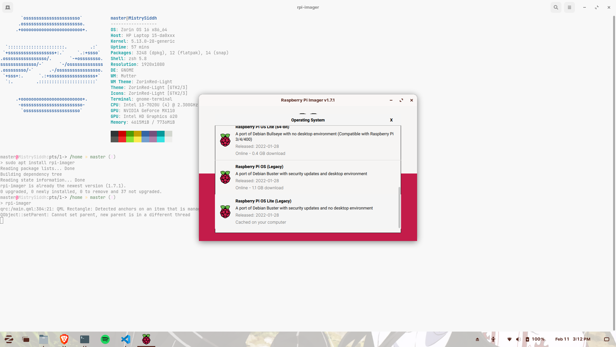Click the eject removable drive tray icon
616x347 pixels.
[477, 339]
